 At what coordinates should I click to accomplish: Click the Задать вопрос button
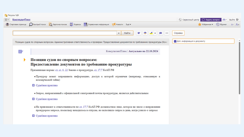(211, 20)
